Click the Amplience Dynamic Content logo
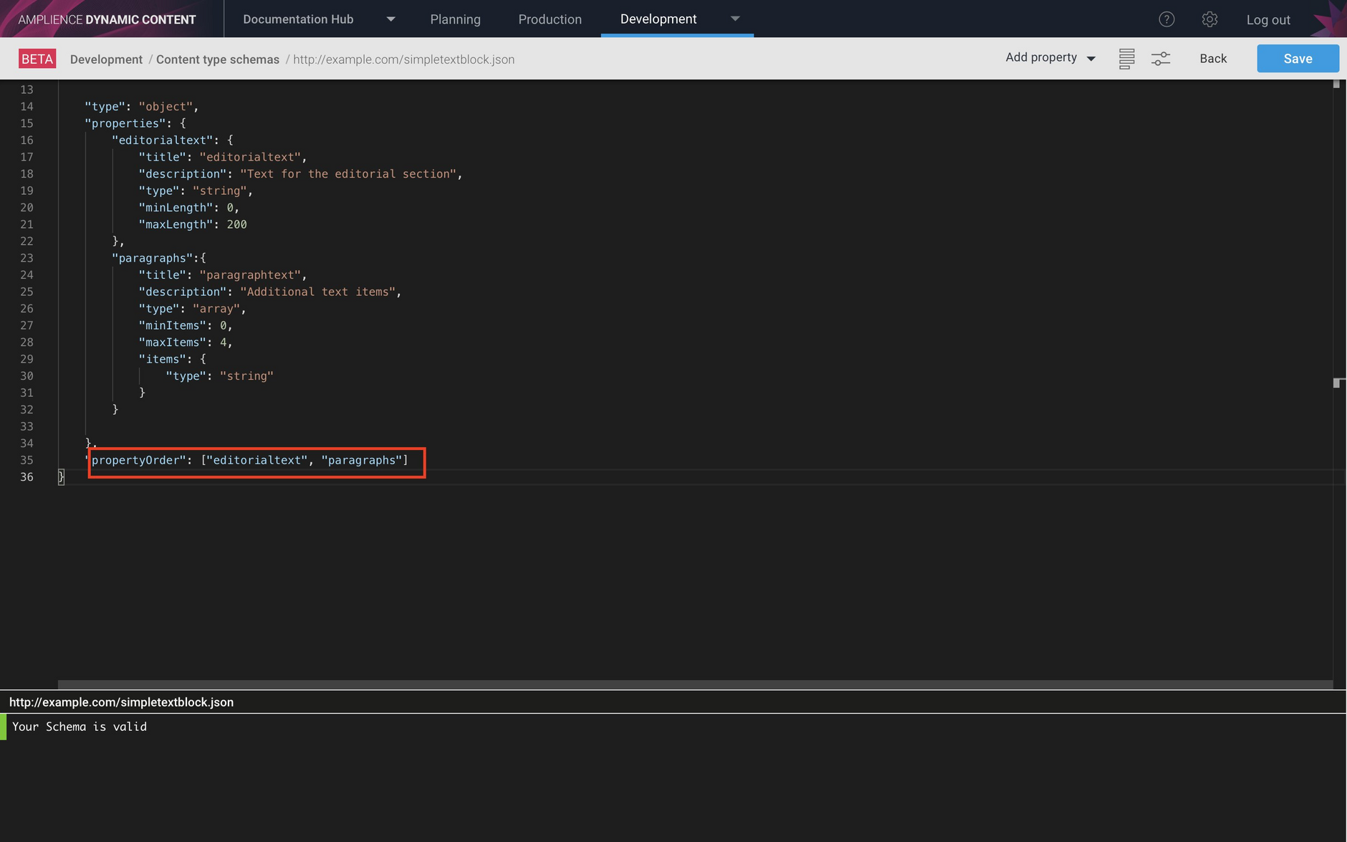 107,19
